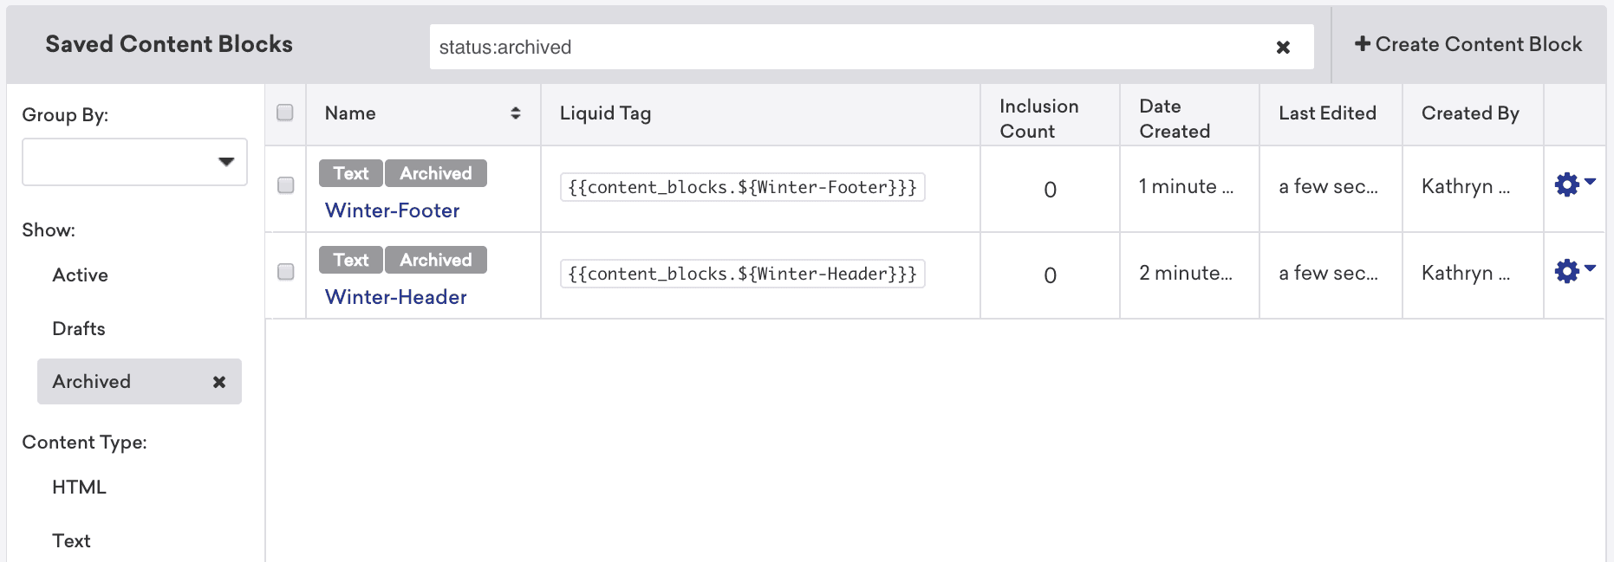Remove the Archived filter with X

pos(219,382)
